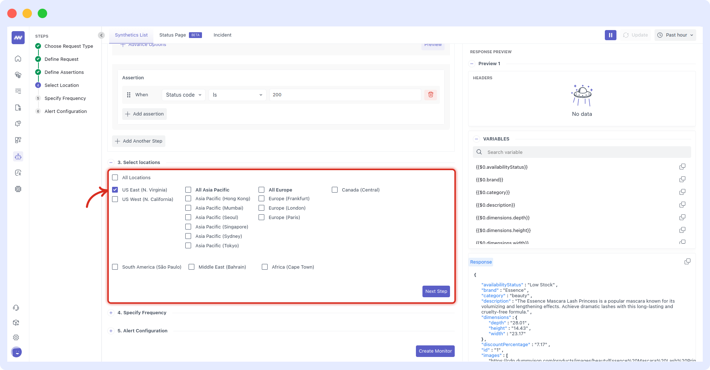Uncheck US East (N. Virginia) location
The height and width of the screenshot is (370, 710).
pos(115,190)
